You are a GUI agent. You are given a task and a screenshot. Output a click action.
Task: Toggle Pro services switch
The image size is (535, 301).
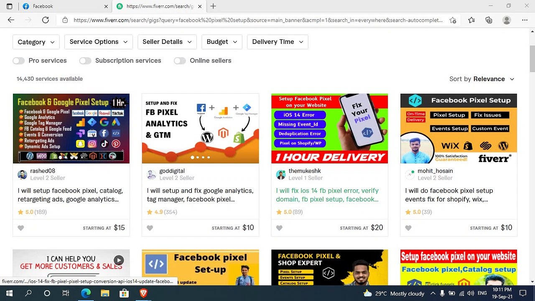[18, 61]
